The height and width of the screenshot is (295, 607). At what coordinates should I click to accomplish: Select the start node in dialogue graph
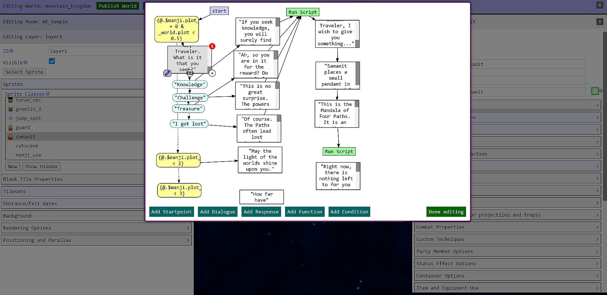point(219,11)
